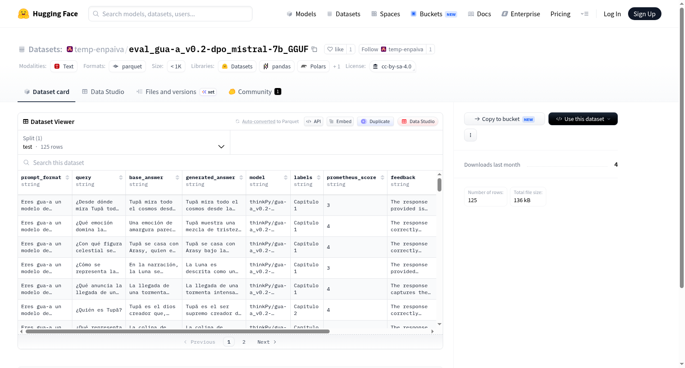Sort the query column

click(x=121, y=177)
